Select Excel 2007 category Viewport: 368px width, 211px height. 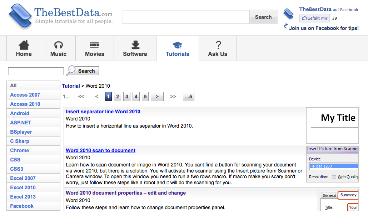click(33, 178)
